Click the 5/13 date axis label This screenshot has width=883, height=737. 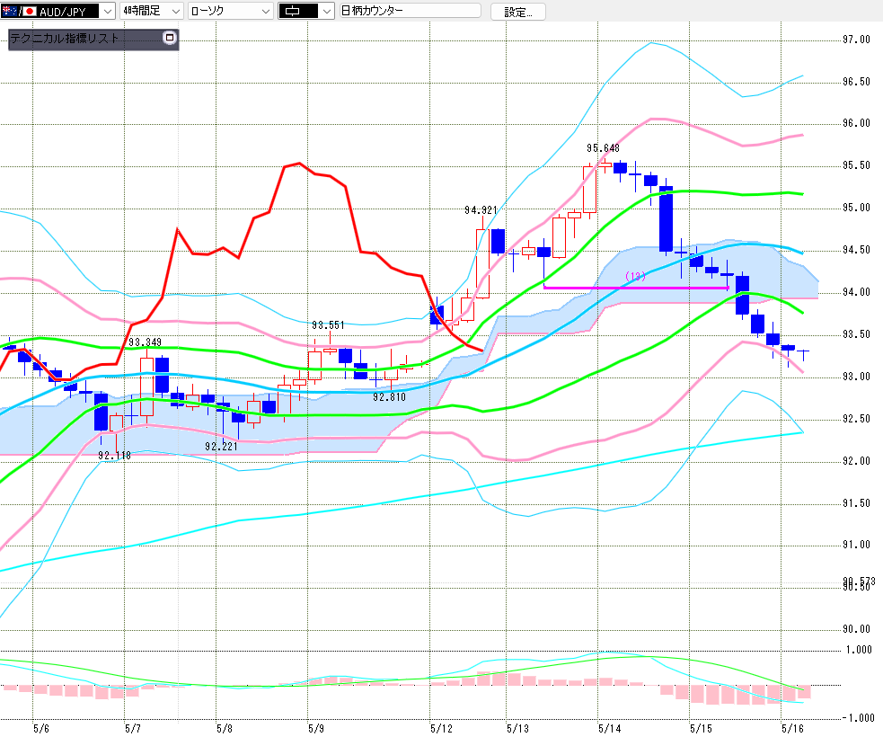tap(518, 729)
